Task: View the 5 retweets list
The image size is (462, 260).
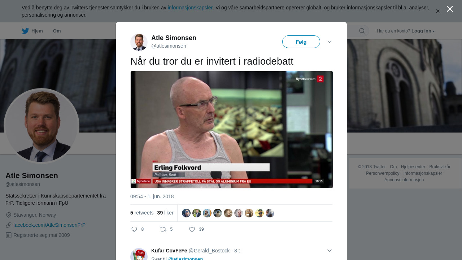Action: point(142,213)
